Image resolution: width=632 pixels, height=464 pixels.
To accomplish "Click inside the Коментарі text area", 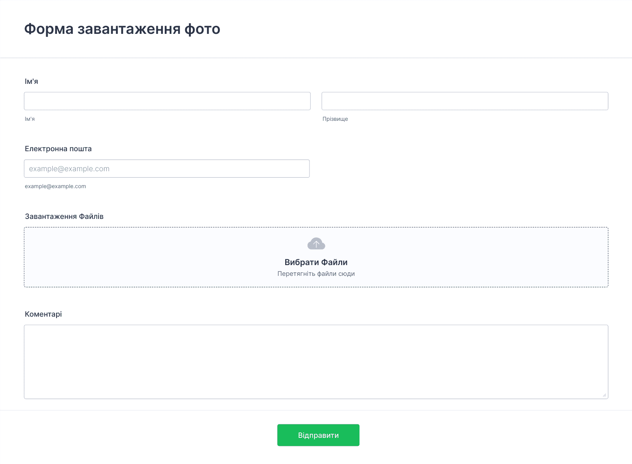I will [x=316, y=362].
